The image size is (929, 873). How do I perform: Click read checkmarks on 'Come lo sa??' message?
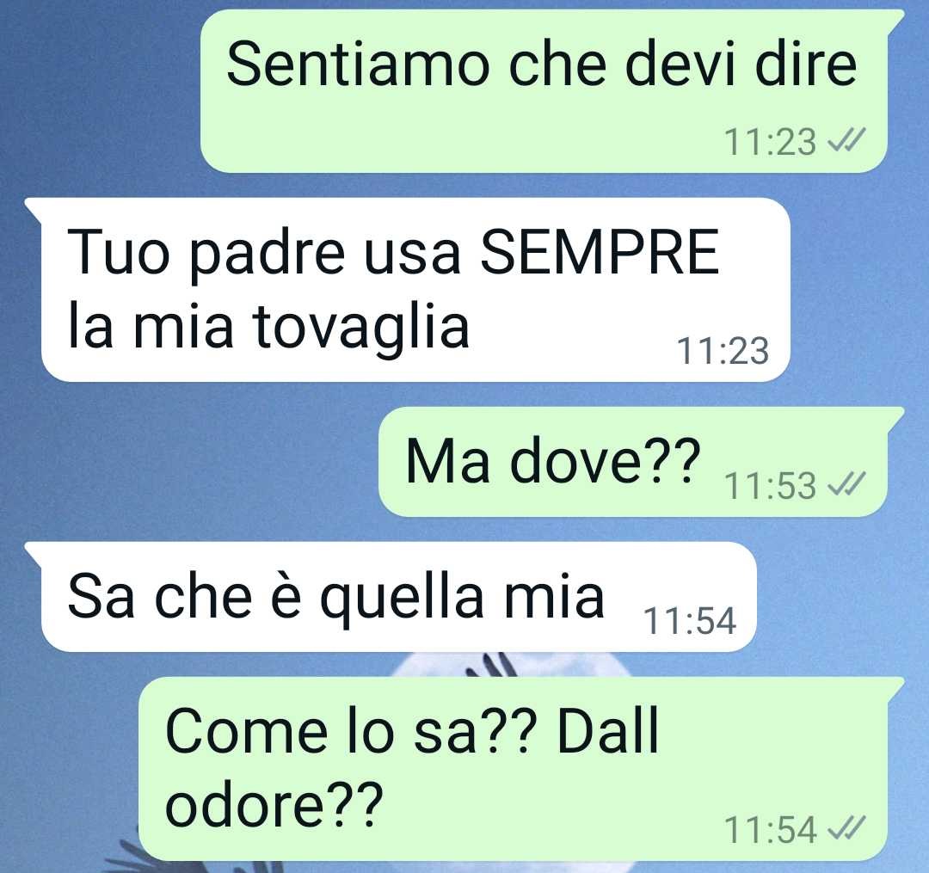click(x=846, y=828)
